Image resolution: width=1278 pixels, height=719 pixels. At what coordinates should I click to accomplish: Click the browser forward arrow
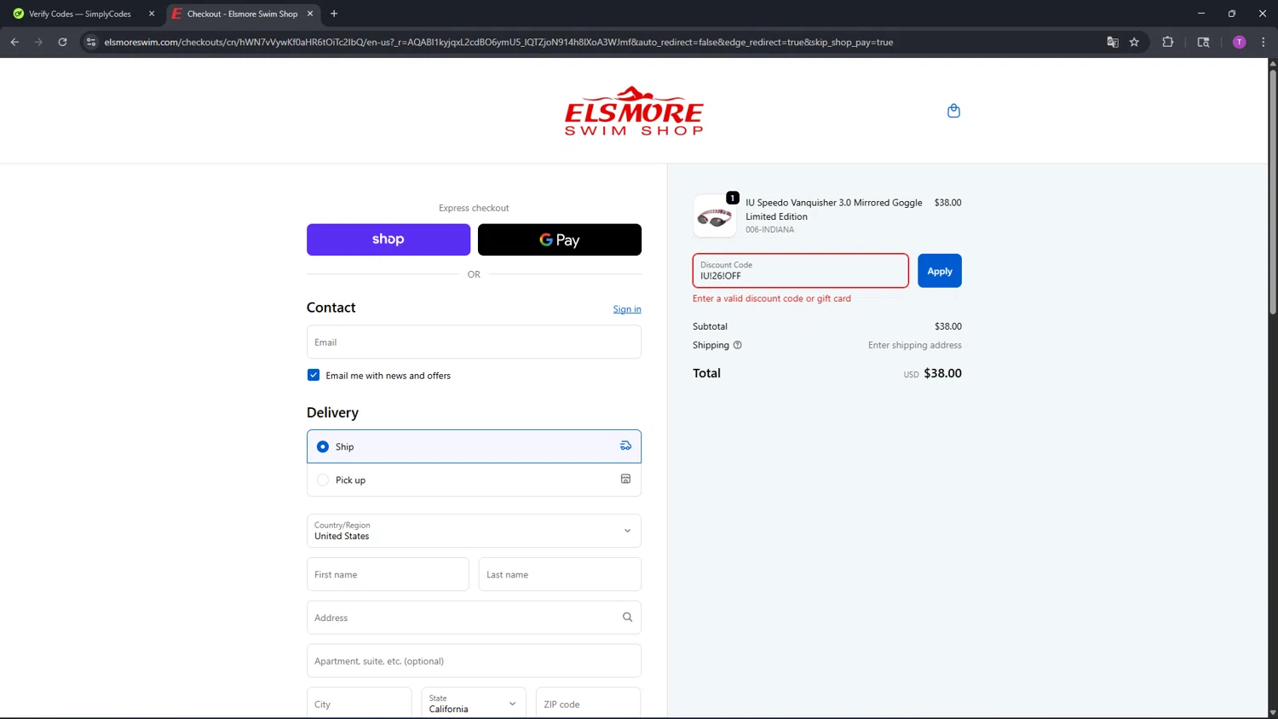tap(38, 42)
